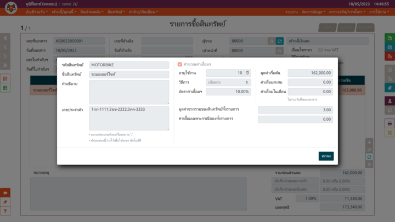Viewport: 395px width, 222px height.
Task: Click the ค่าเสื่อมสะสม field
Action: tap(311, 82)
